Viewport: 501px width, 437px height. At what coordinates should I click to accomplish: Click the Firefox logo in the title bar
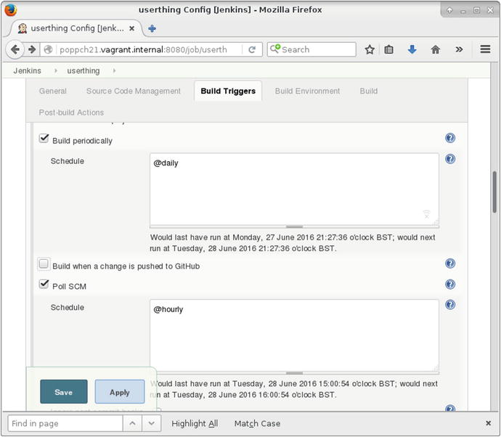(11, 10)
